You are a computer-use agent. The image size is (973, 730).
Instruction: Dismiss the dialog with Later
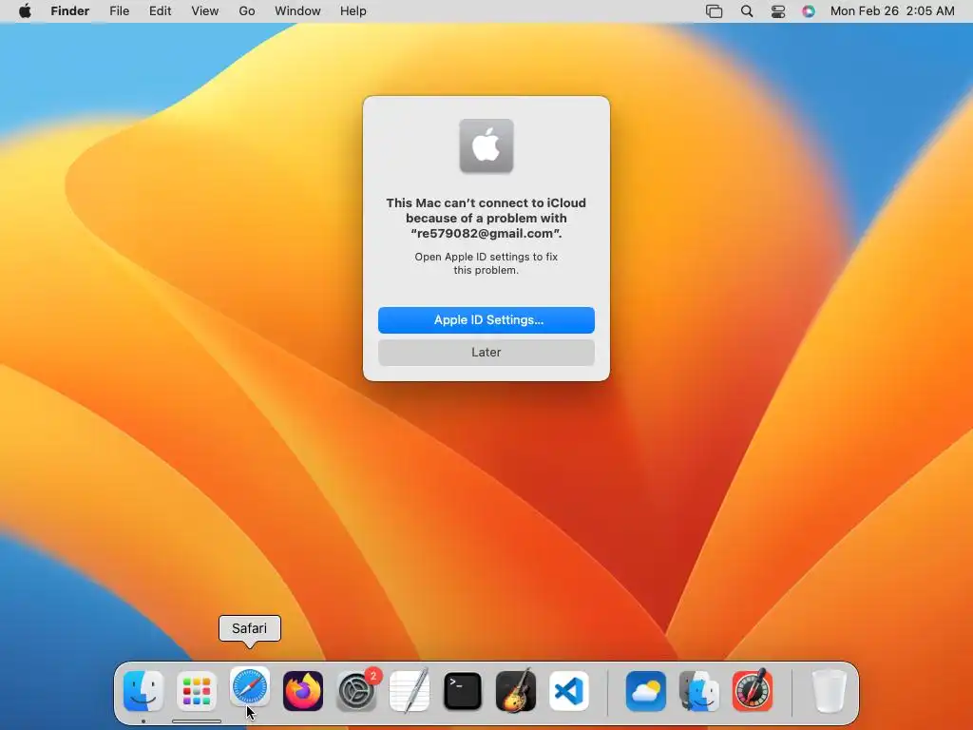pos(486,353)
